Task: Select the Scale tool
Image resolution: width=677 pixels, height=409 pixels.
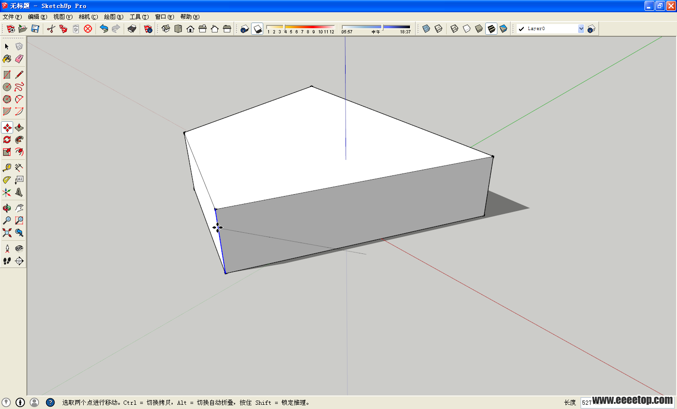Action: pyautogui.click(x=7, y=152)
